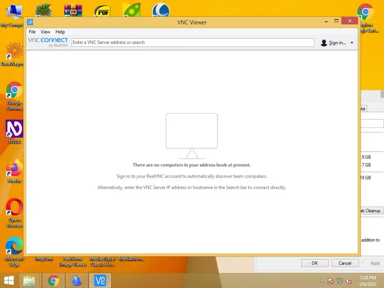The image size is (384, 288).
Task: Minimize the VNC Viewer window
Action: [x=326, y=21]
